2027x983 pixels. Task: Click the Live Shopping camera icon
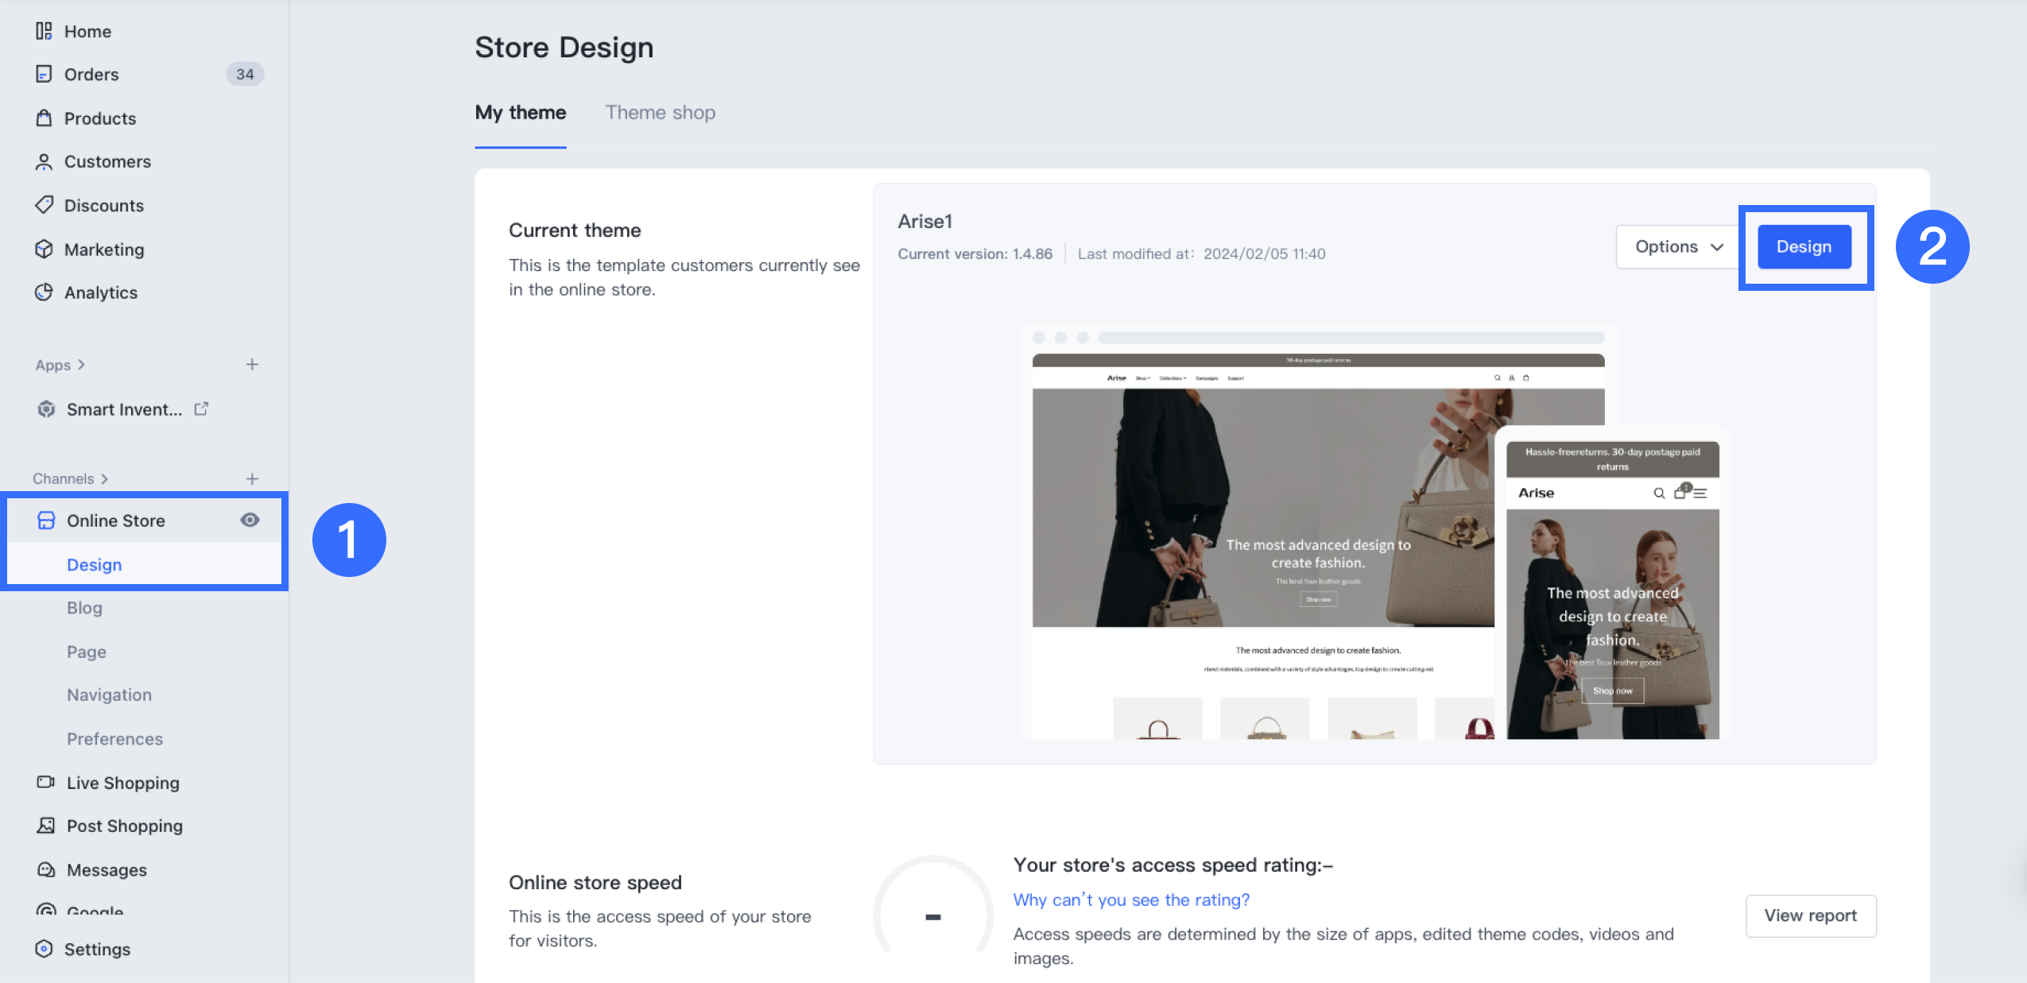coord(45,782)
